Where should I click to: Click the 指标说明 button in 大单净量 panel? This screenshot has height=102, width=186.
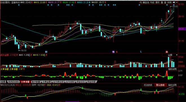click(x=172, y=69)
